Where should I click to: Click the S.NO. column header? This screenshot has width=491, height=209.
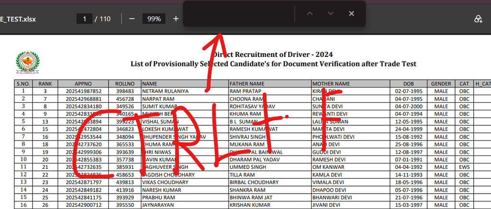click(x=23, y=84)
